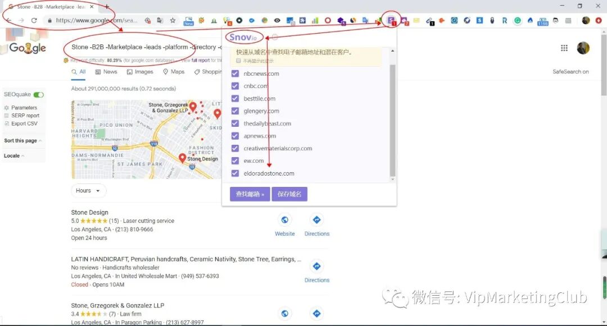The height and width of the screenshot is (326, 607).
Task: Click into the Google search box
Action: click(x=146, y=47)
